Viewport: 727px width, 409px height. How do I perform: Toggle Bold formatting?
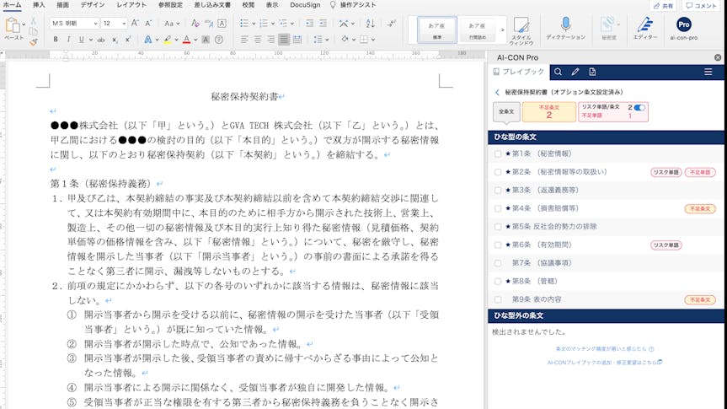pos(56,40)
